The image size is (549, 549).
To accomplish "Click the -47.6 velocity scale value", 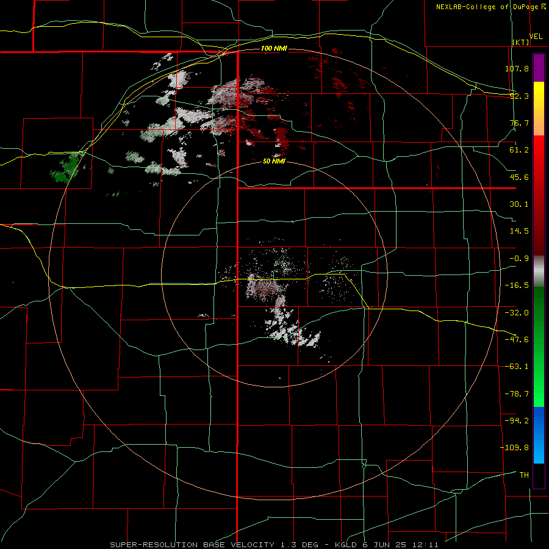I will tap(517, 340).
